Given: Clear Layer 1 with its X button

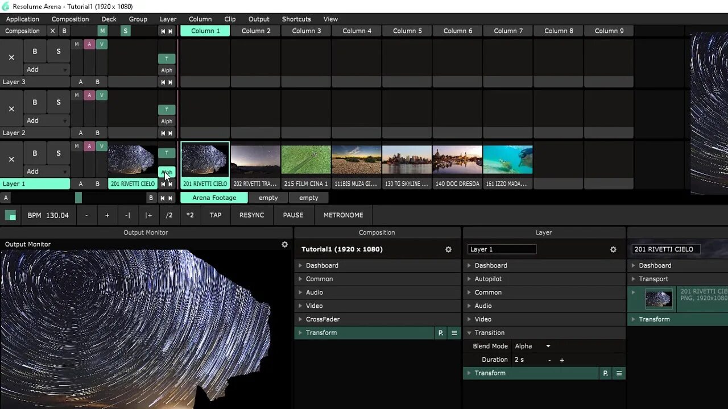Looking at the screenshot, I should click(x=11, y=159).
